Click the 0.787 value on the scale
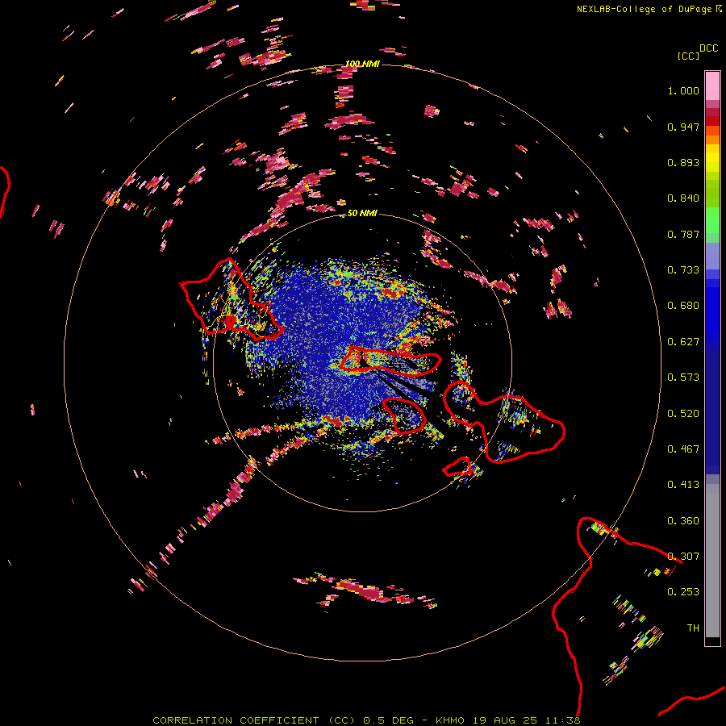Viewport: 726px width, 726px height. 683,234
